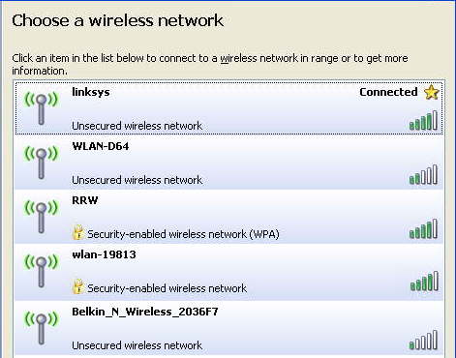The image size is (456, 358).
Task: Select the WLAN-D64 network entry
Action: click(228, 163)
